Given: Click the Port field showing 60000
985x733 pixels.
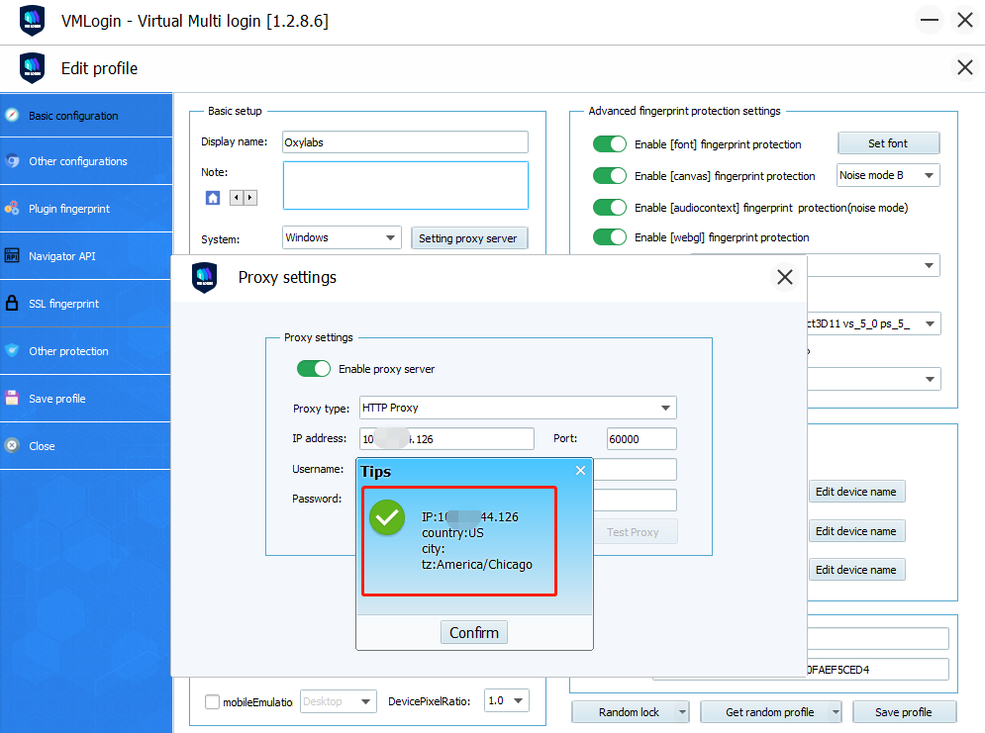Looking at the screenshot, I should coord(642,438).
